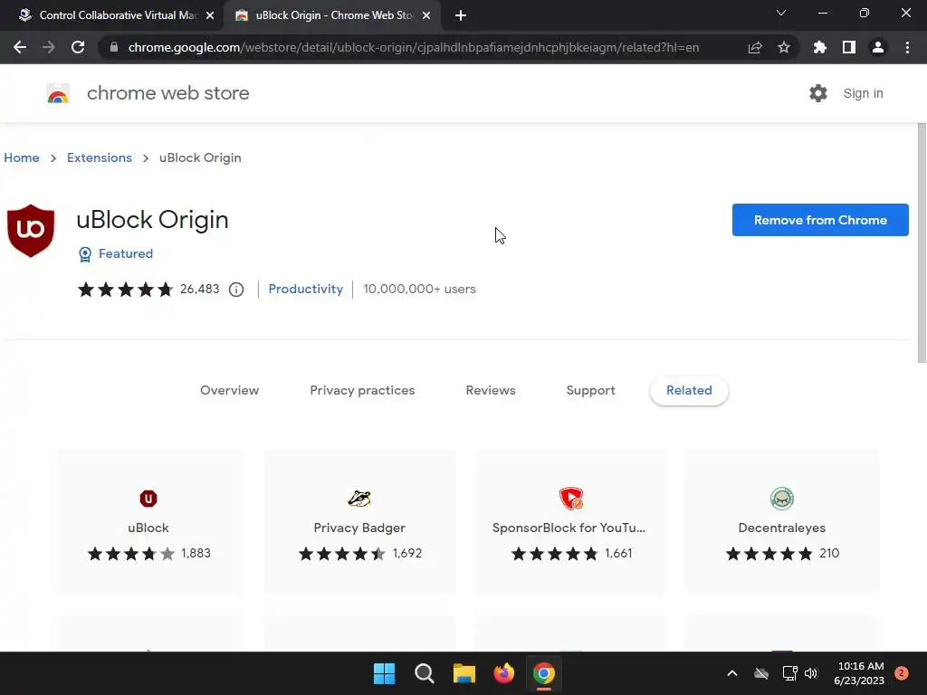Open the notification count badge
927x695 pixels.
pyautogui.click(x=902, y=673)
